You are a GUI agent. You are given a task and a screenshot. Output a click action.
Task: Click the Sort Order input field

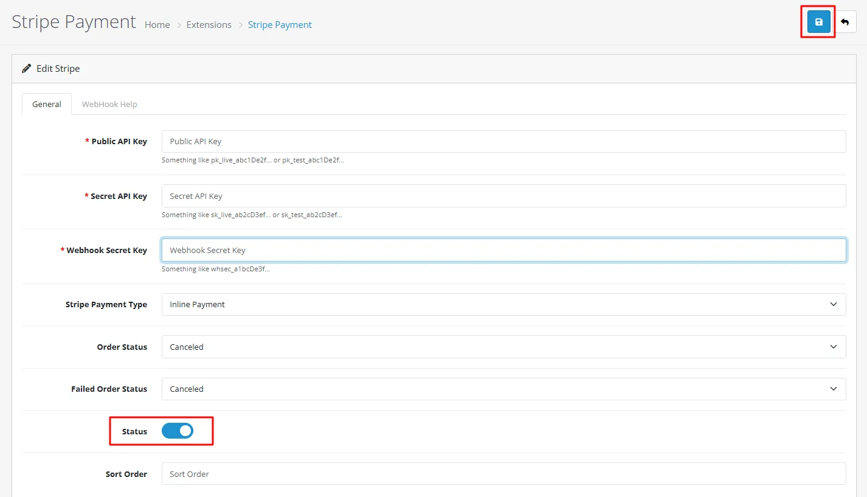coord(503,474)
